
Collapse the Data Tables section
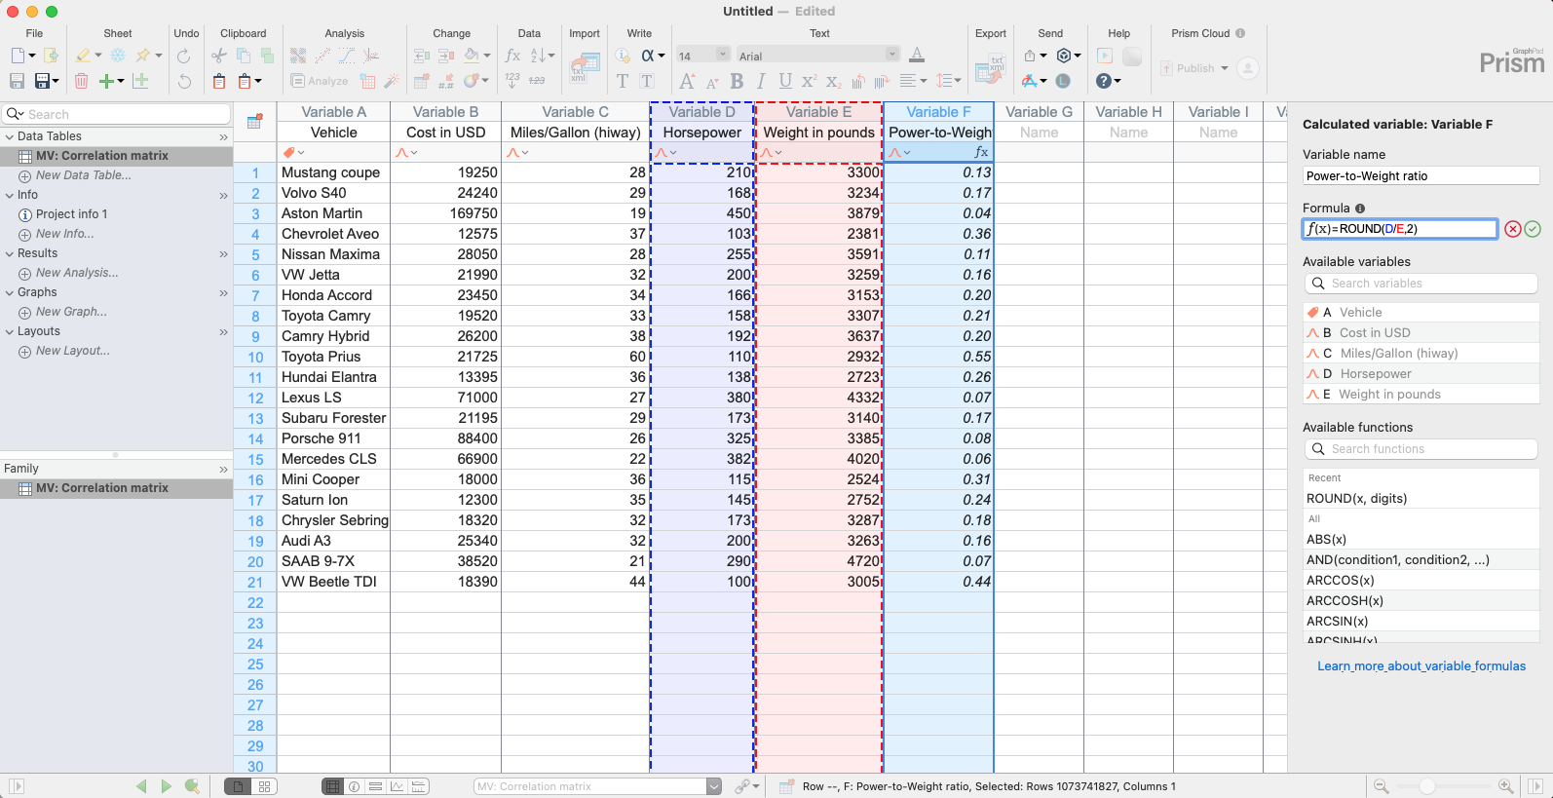(x=10, y=136)
